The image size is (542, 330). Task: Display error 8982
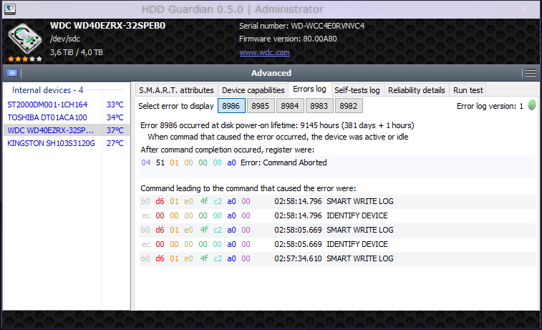point(349,106)
